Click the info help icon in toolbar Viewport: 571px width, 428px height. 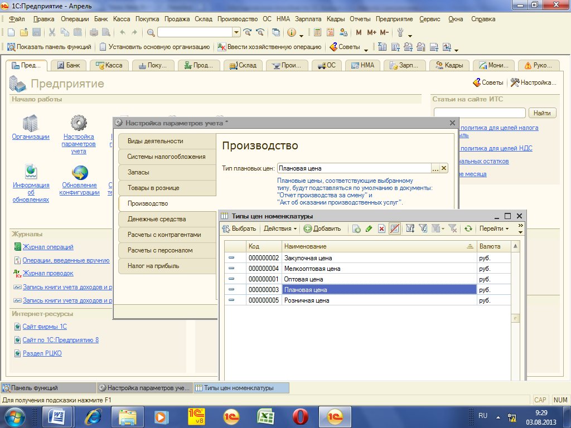pos(291,32)
